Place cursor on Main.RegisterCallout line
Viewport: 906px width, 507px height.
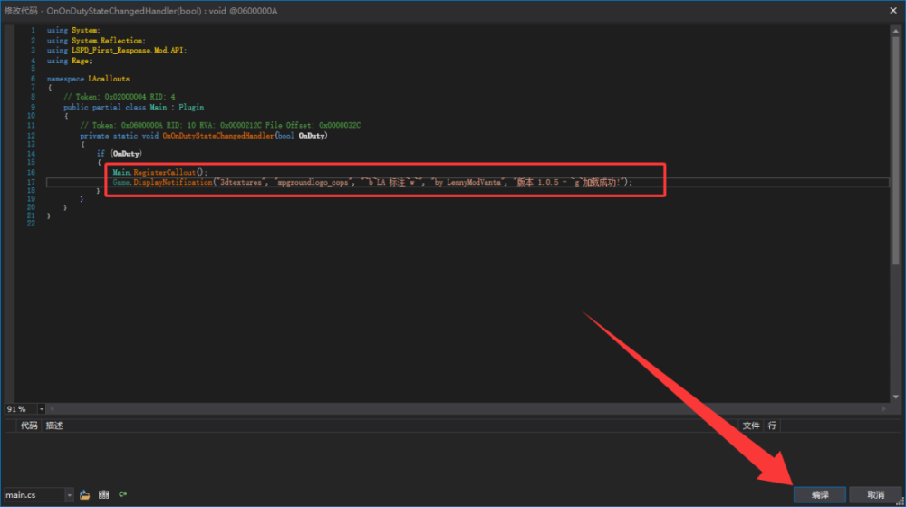(x=159, y=172)
